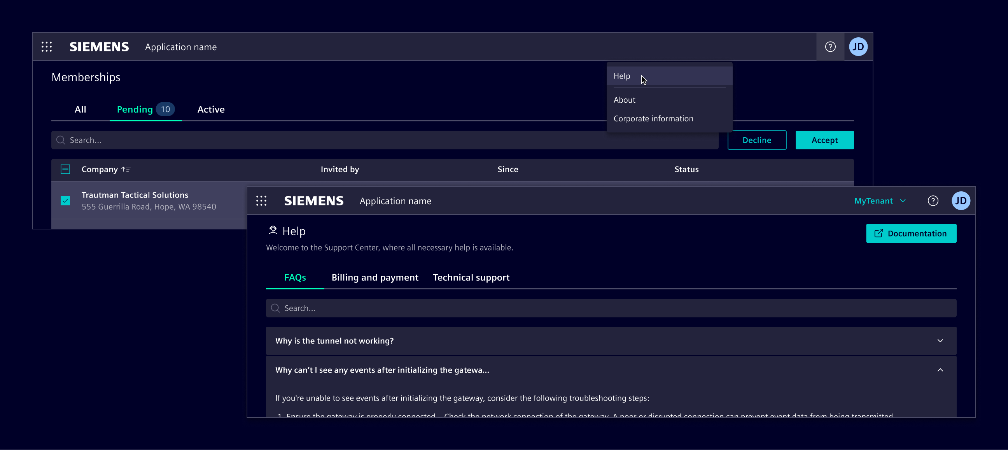Open the JD avatar in Help window
1008x450 pixels.
[960, 201]
